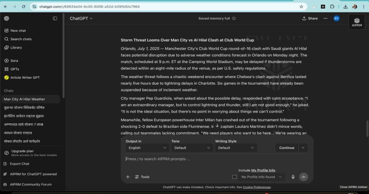Open Sora from the sidebar
The width and height of the screenshot is (369, 194).
[11, 61]
